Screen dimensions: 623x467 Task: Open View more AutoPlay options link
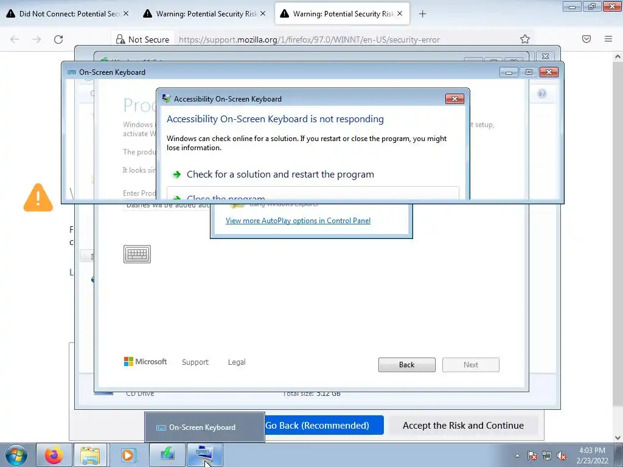(x=298, y=221)
